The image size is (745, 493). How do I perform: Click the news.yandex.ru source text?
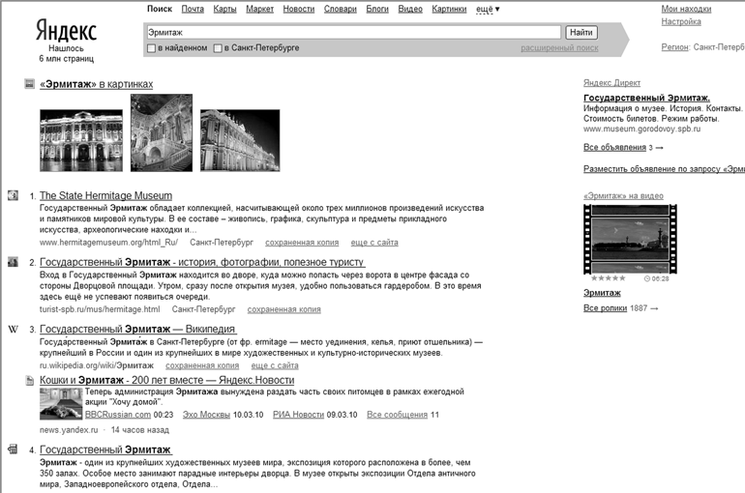tap(69, 430)
